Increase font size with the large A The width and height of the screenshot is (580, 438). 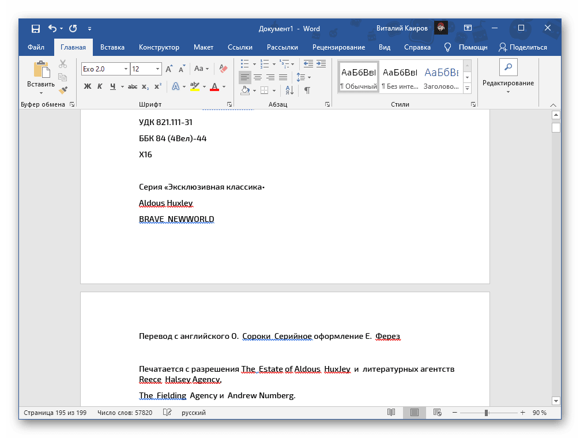[169, 69]
